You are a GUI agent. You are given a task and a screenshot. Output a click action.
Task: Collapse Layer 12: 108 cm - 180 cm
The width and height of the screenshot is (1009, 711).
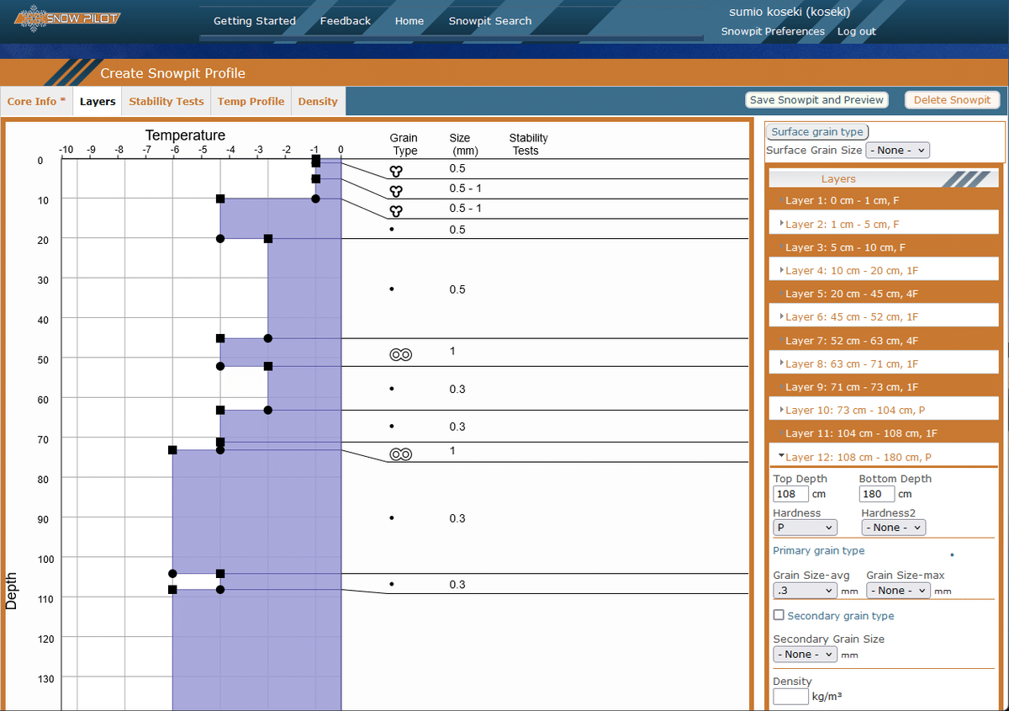[883, 458]
